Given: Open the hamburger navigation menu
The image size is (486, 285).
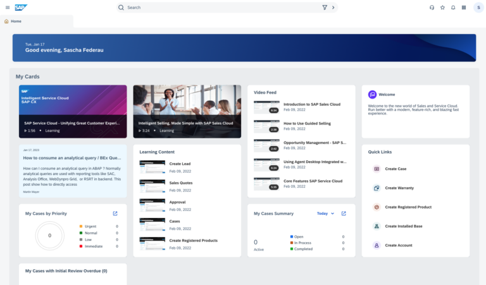Looking at the screenshot, I should pos(8,8).
